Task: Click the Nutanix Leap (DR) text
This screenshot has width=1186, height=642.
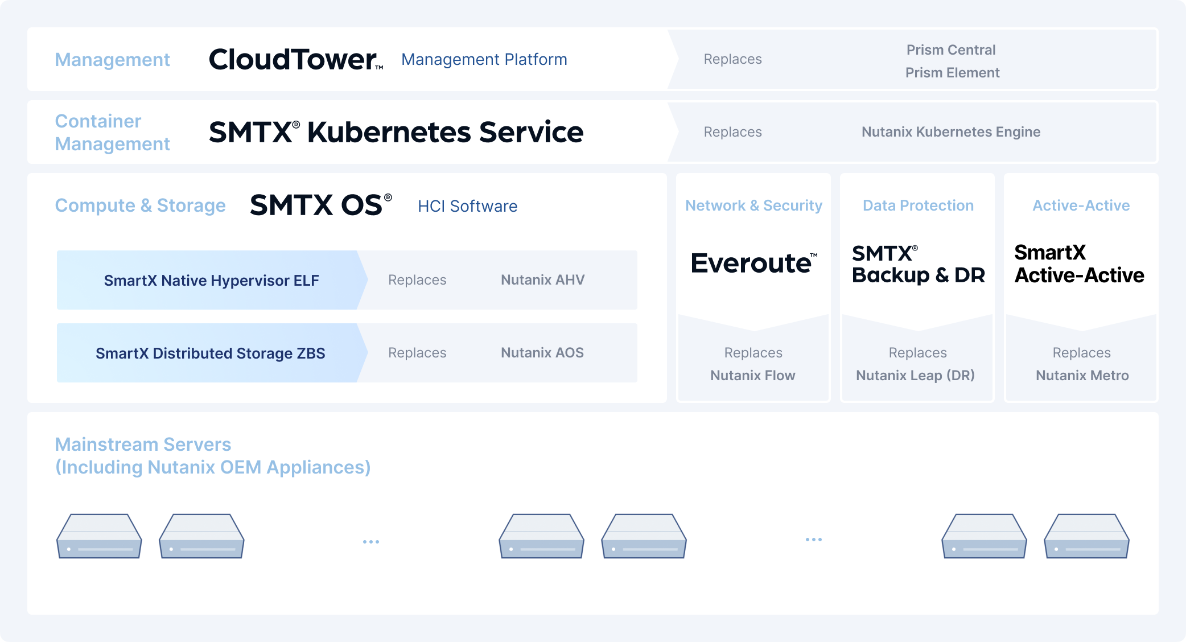Action: (916, 376)
